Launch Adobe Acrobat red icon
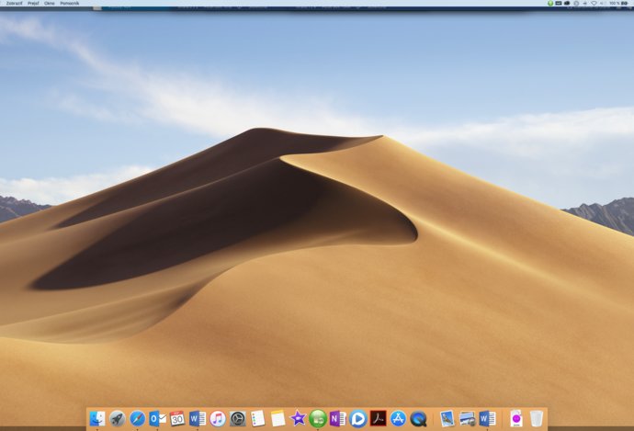 378,418
